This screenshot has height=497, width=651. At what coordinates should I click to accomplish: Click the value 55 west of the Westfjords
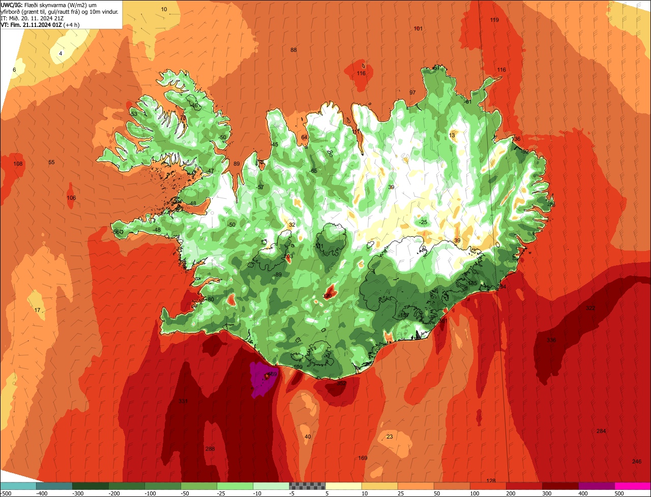[51, 162]
